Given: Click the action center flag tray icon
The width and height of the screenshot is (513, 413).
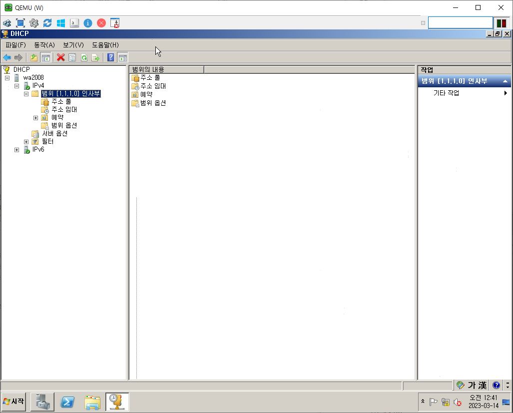Looking at the screenshot, I should pos(433,402).
